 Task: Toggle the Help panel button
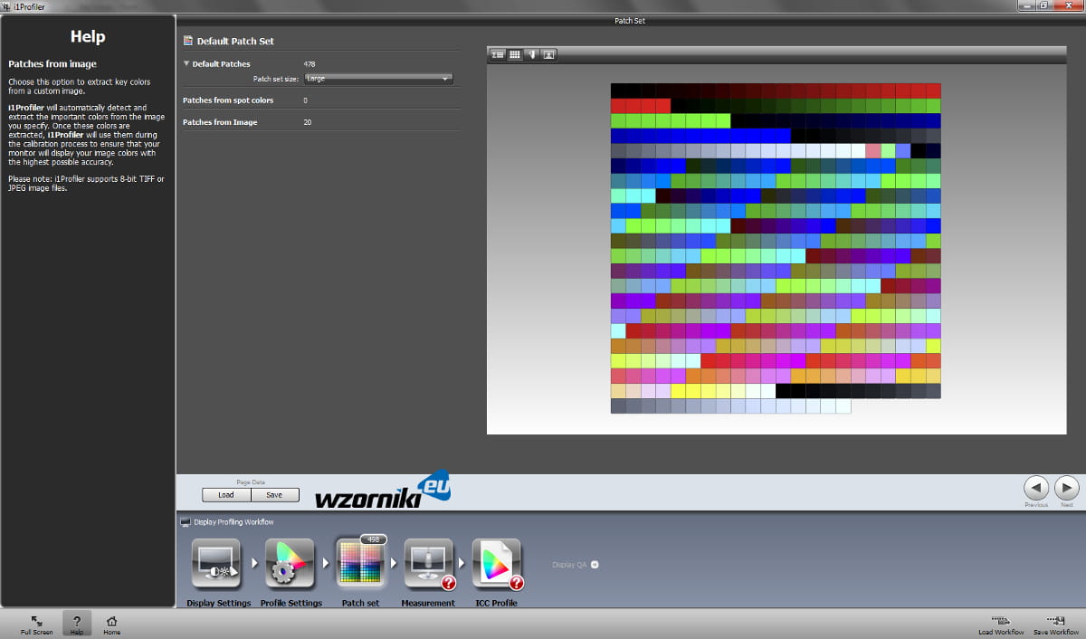click(77, 625)
